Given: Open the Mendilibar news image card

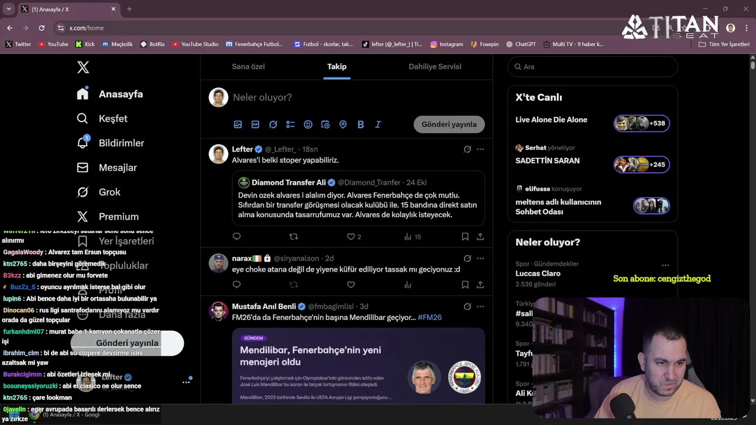Looking at the screenshot, I should [358, 366].
